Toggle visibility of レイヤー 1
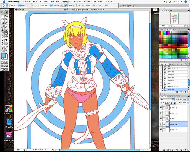Image resolution: width=190 pixels, height=152 pixels. click(x=161, y=130)
